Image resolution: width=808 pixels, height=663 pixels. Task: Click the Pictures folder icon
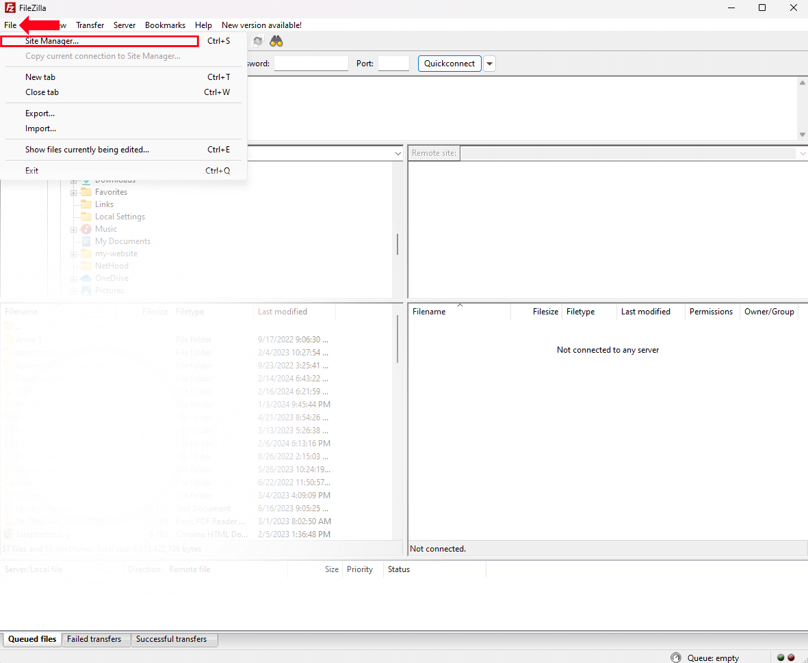pos(86,291)
